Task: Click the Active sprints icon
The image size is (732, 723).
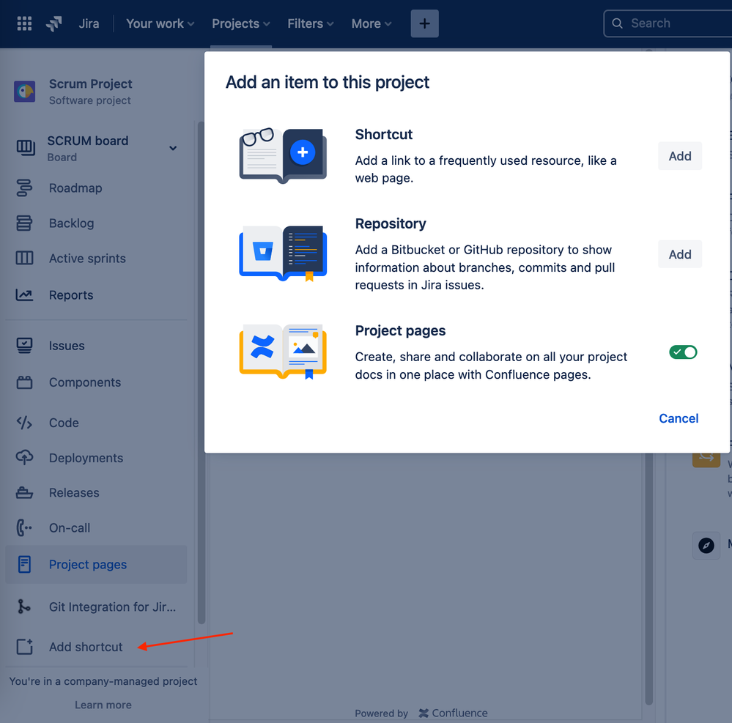Action: coord(24,258)
